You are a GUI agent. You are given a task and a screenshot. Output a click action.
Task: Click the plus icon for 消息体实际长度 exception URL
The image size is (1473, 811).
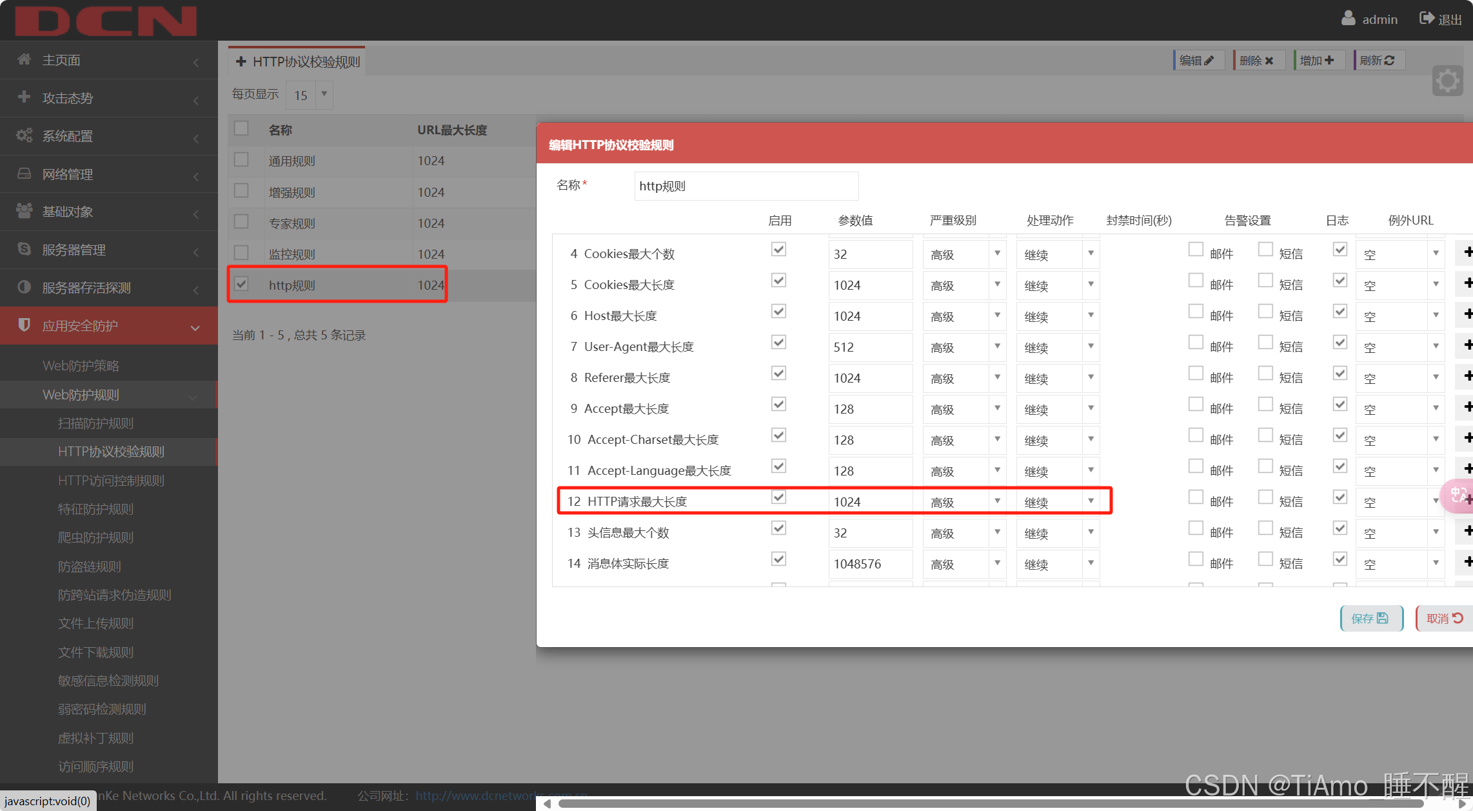(1467, 562)
